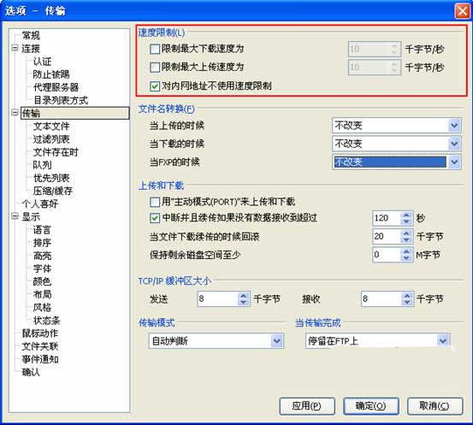Decrease the 120 秒 timeout spinner

coord(406,221)
